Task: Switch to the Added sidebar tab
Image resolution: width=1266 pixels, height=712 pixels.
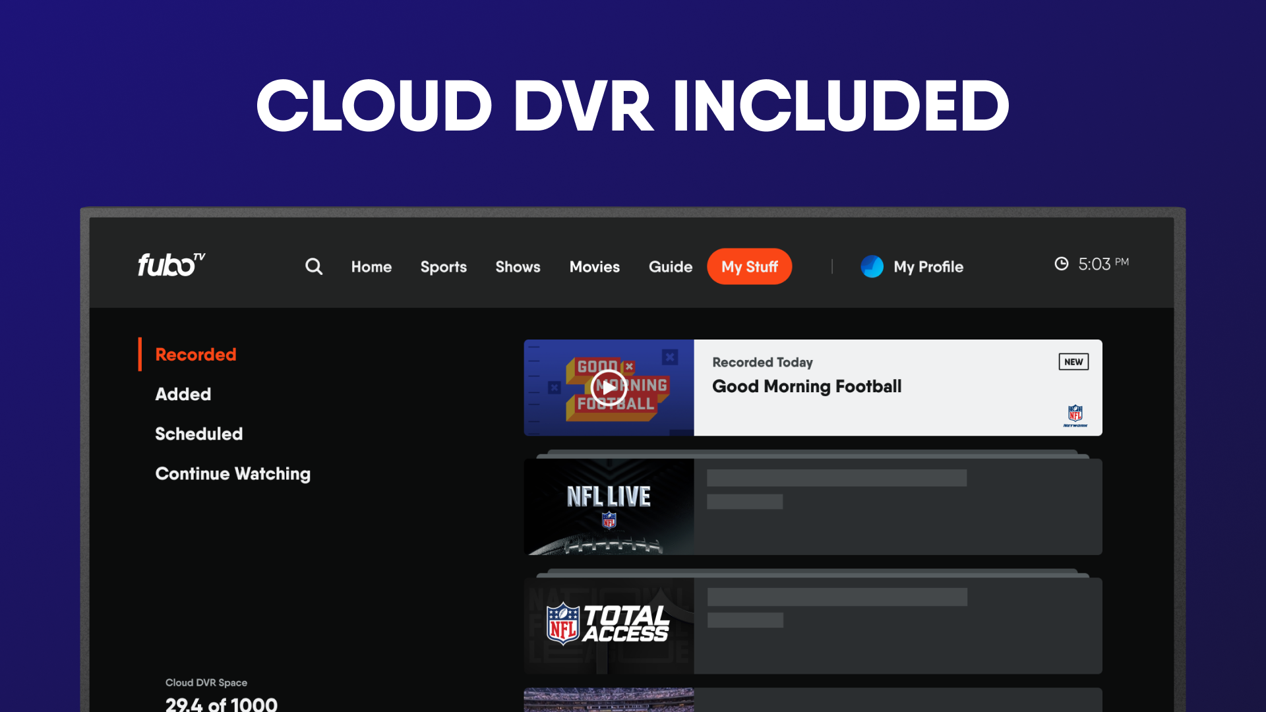Action: coord(183,394)
